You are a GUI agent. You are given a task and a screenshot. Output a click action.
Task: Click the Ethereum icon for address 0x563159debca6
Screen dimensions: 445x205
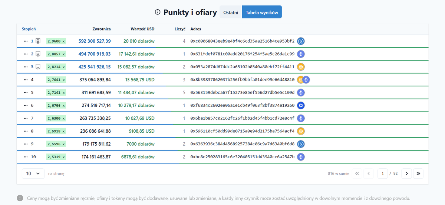(301, 93)
